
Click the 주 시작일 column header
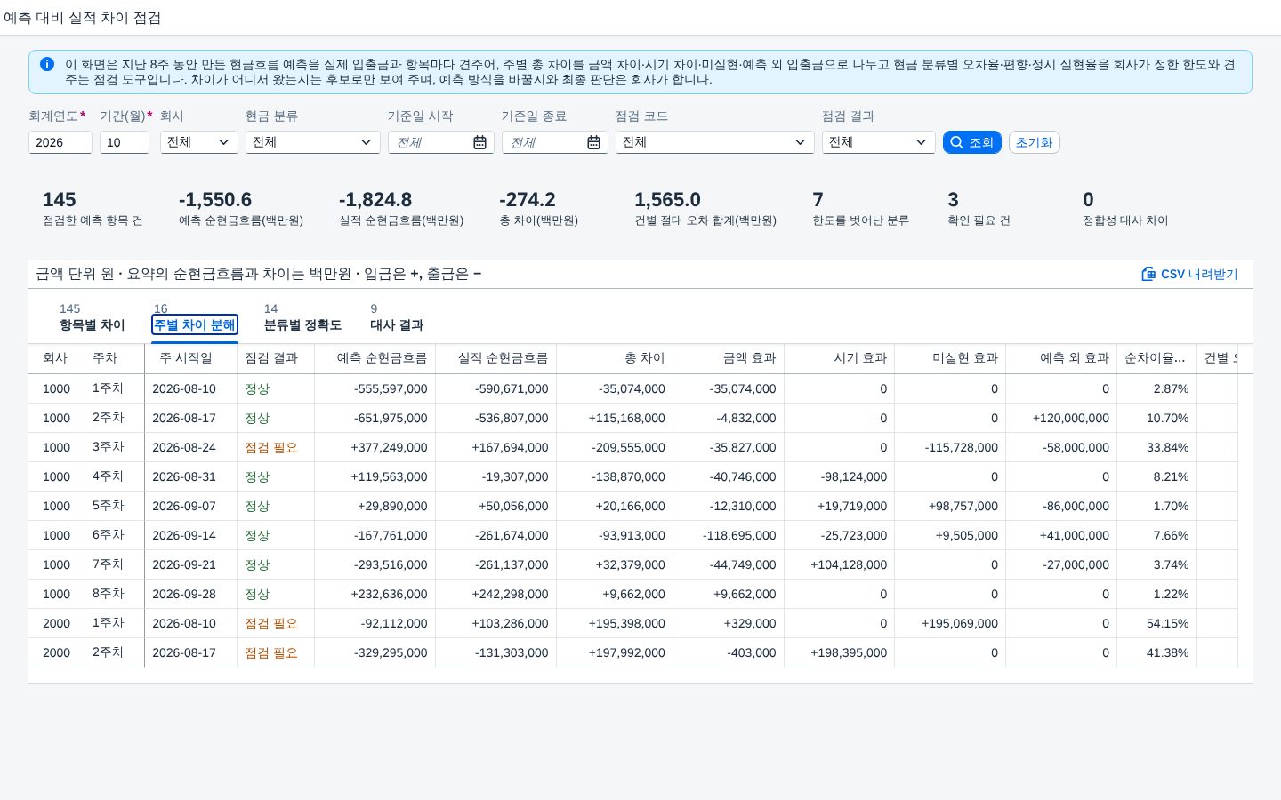[x=191, y=358]
